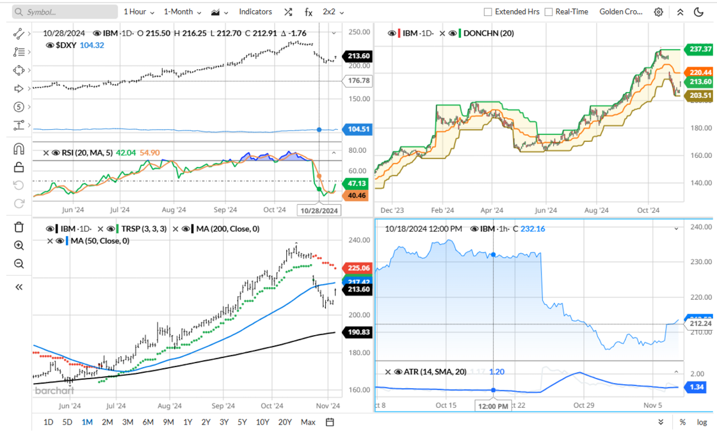
Task: Open the fx expressions tool
Action: tap(308, 12)
